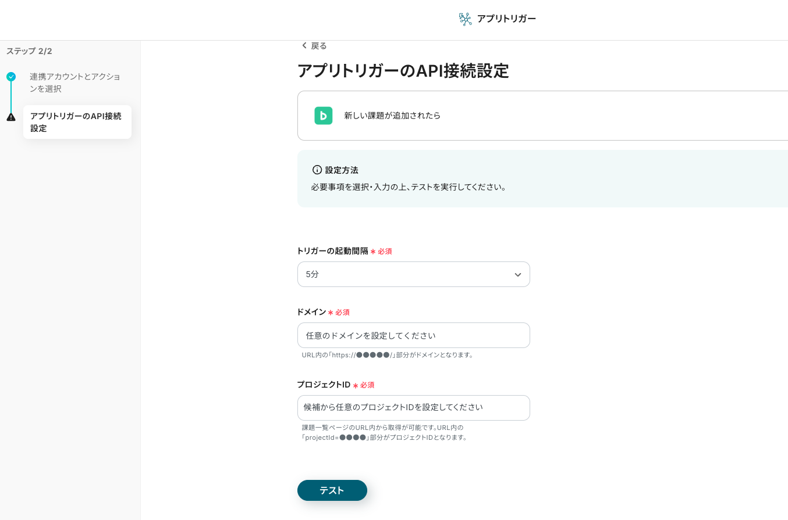This screenshot has width=788, height=520.
Task: Go back using the 戻る link
Action: click(x=319, y=46)
